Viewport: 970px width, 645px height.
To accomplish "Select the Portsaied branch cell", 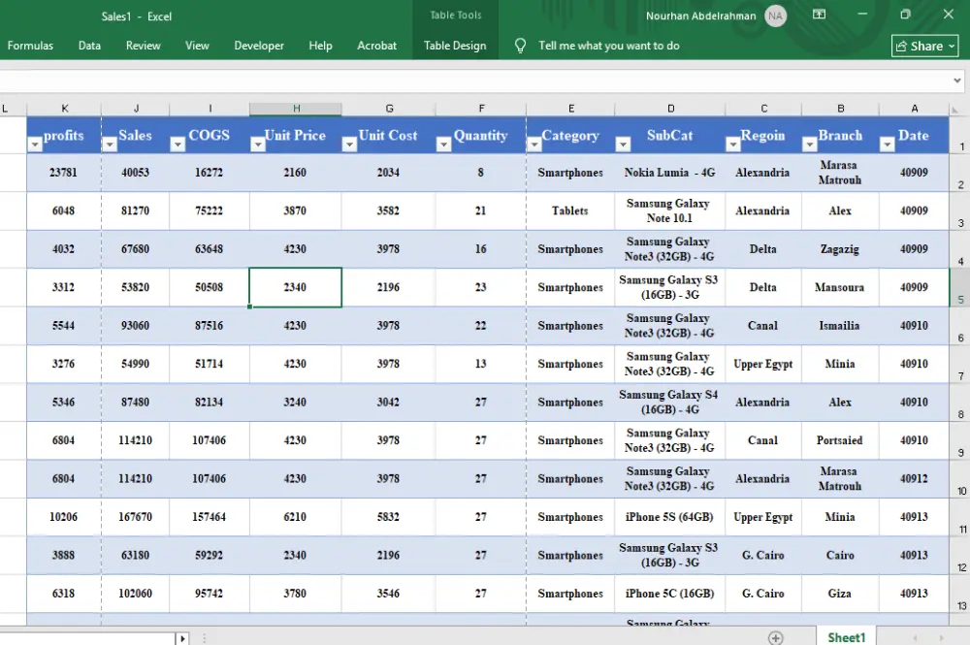I will tap(840, 440).
